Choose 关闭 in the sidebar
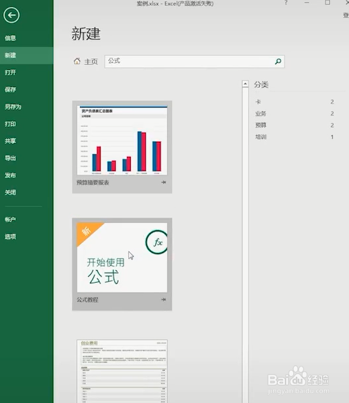 (10, 192)
